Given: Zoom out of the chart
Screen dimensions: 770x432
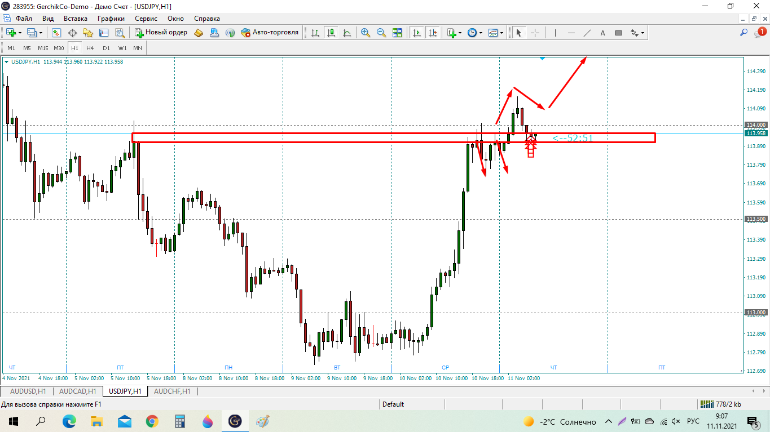Looking at the screenshot, I should tap(381, 33).
